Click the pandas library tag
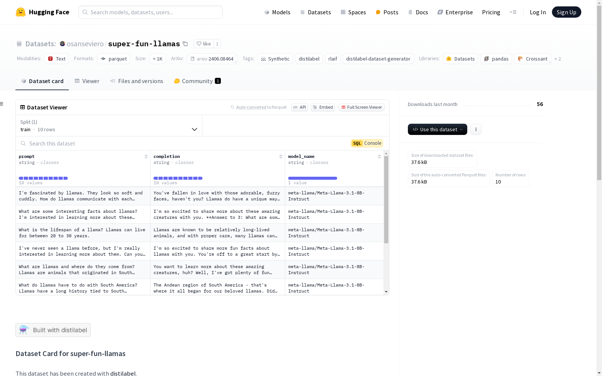Screen dimensions: 602x376 click(496, 59)
